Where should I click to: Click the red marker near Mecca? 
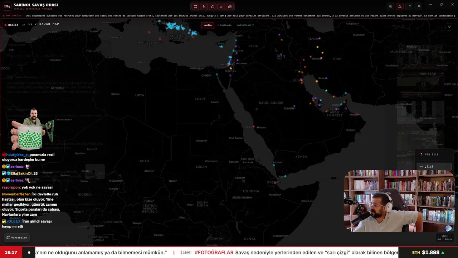click(254, 126)
